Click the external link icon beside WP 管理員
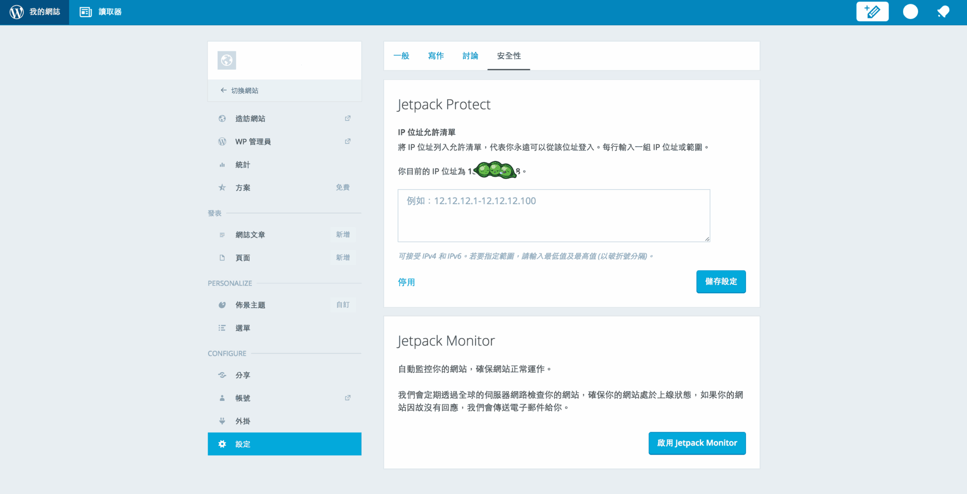This screenshot has height=494, width=967. pos(348,141)
